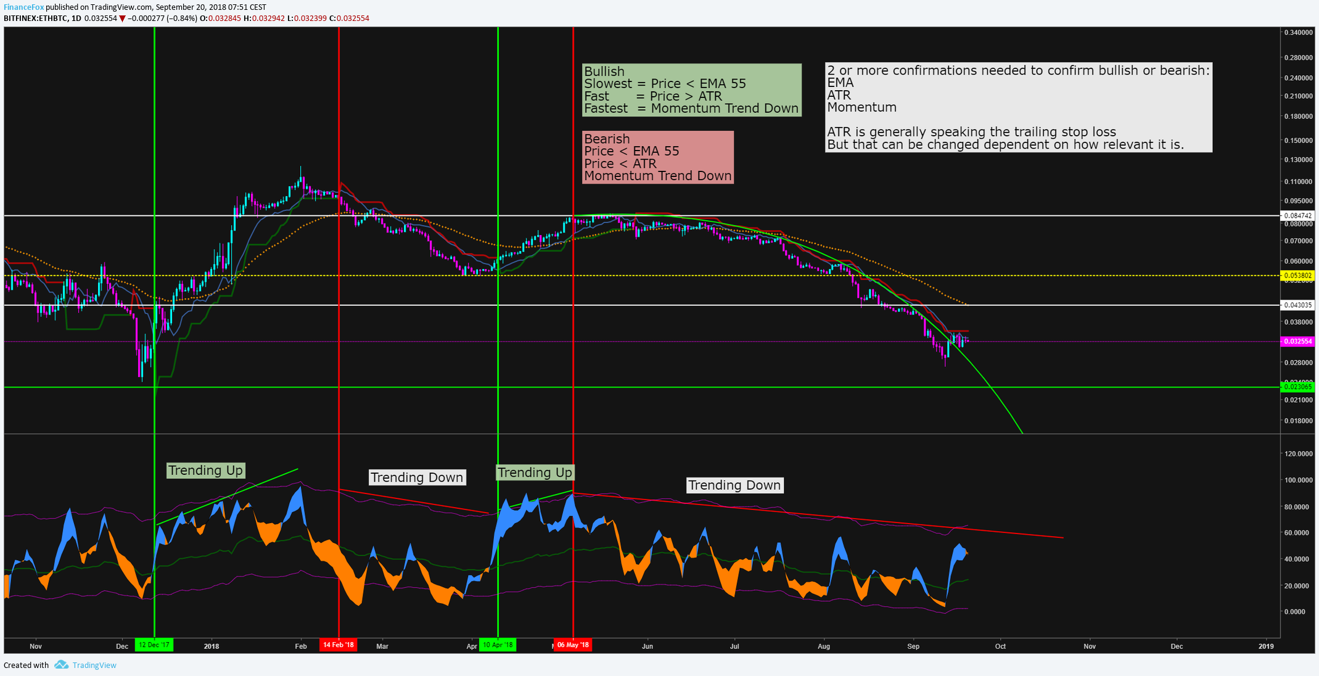This screenshot has width=1319, height=676.
Task: Select the 10 Apr '18 date marker
Action: pos(498,645)
